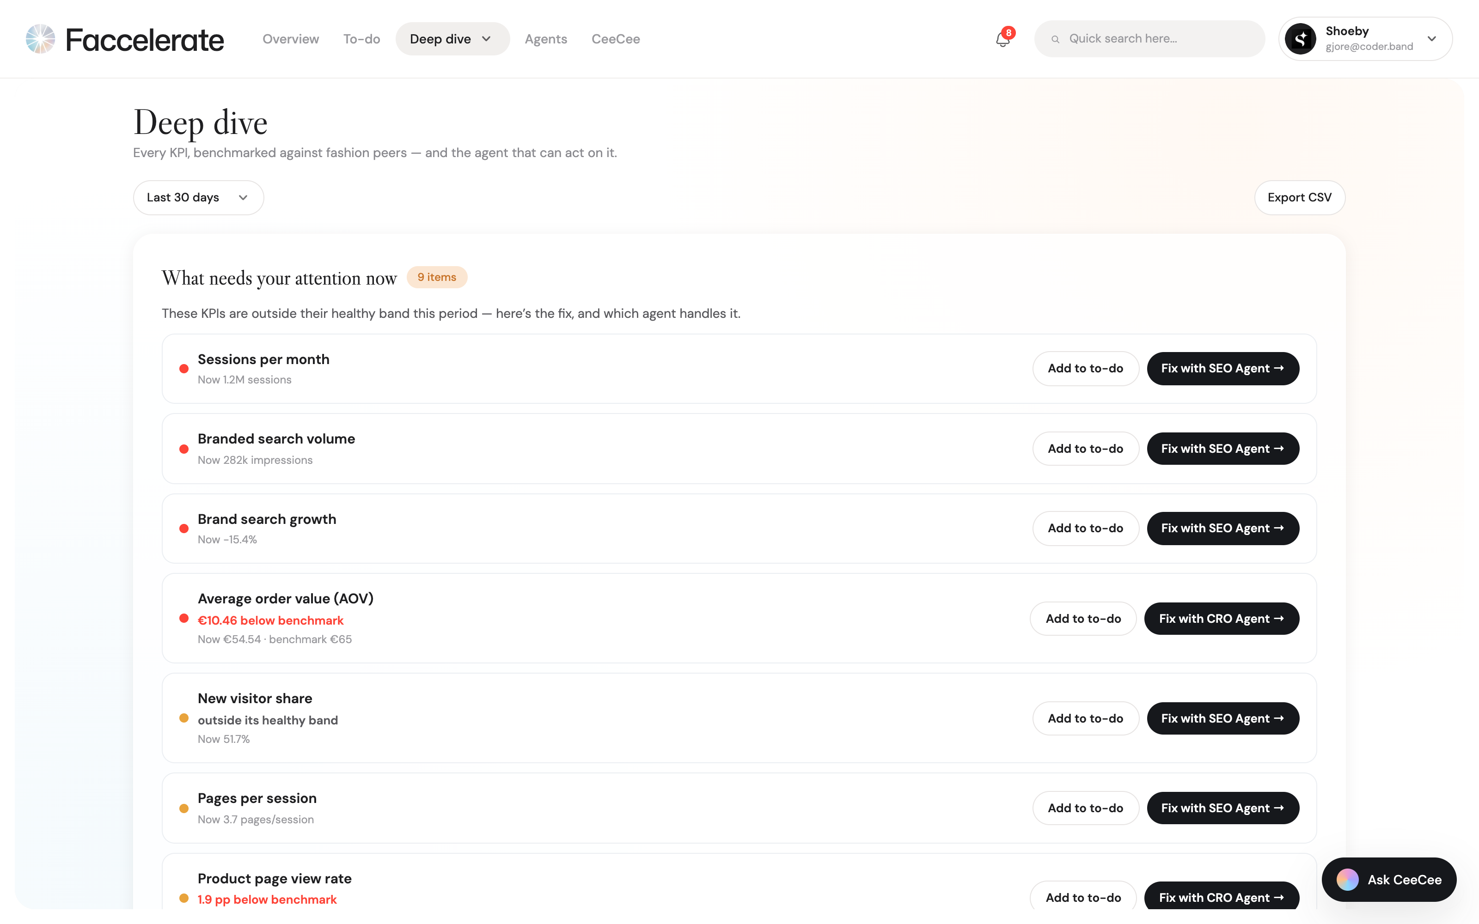This screenshot has width=1479, height=924.
Task: Open the Ask CeeCee chat button
Action: [x=1388, y=879]
